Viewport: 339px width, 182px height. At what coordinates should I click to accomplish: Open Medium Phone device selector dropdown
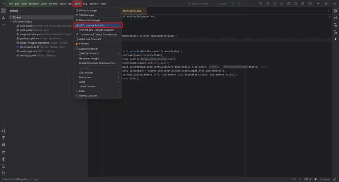tap(200, 4)
